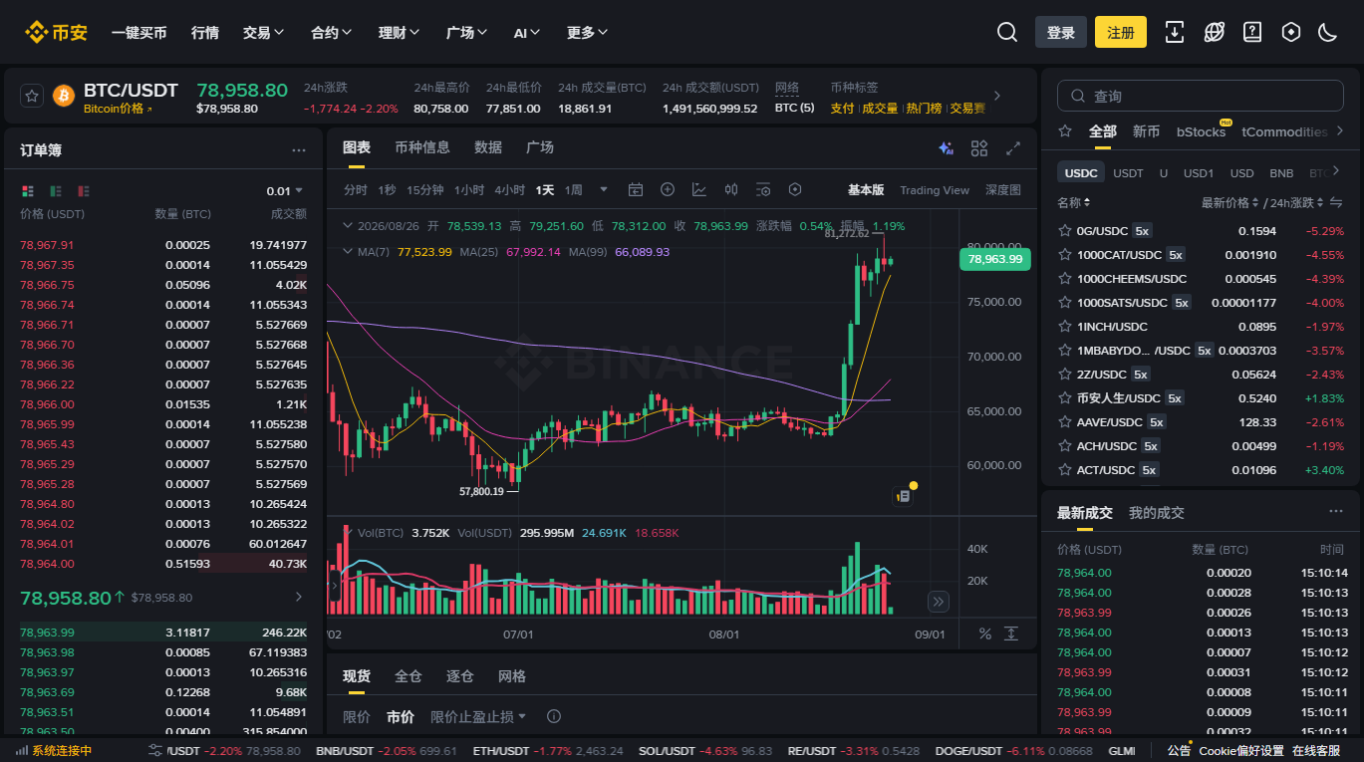1364x762 pixels.
Task: Switch to 深度图 depth chart
Action: tap(1003, 190)
